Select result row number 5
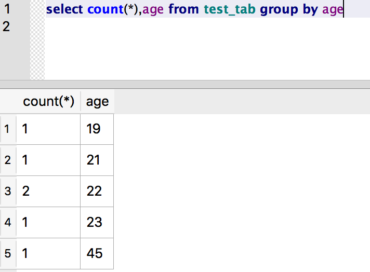This screenshot has height=272, width=370. click(8, 254)
